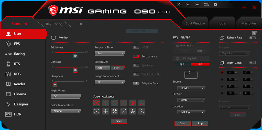Viewport: 262px width, 130px height.
Task: Select the red corner-marks crosshair
Action: coord(124,103)
